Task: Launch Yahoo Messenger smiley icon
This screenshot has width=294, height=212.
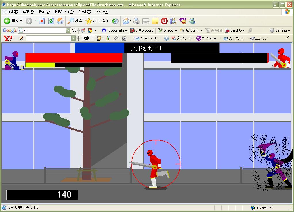Action: 182,21
